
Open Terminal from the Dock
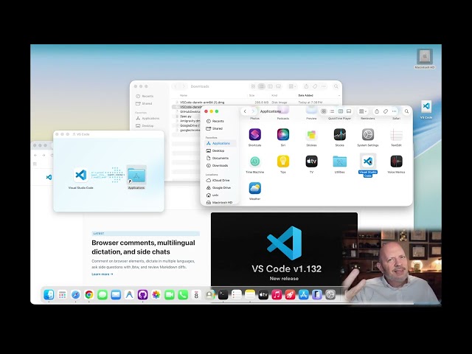(223, 295)
